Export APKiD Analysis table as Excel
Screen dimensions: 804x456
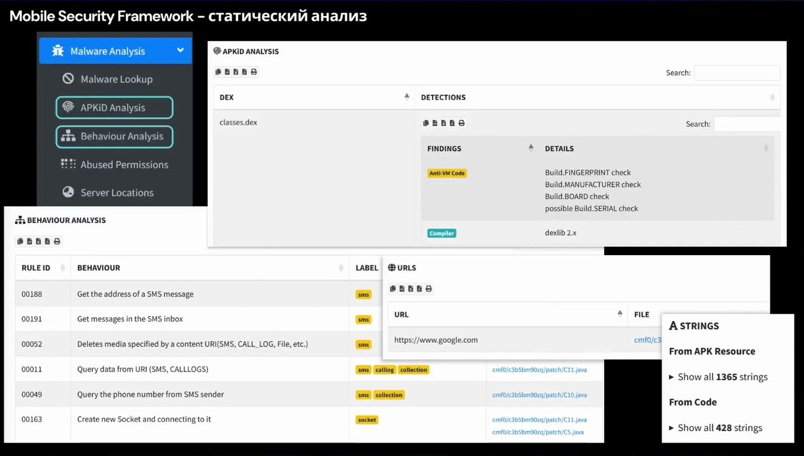[236, 72]
